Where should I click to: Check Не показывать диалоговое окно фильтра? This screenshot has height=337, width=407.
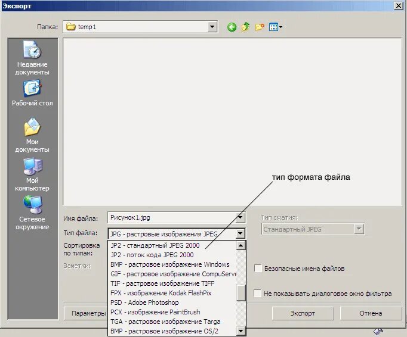point(257,293)
